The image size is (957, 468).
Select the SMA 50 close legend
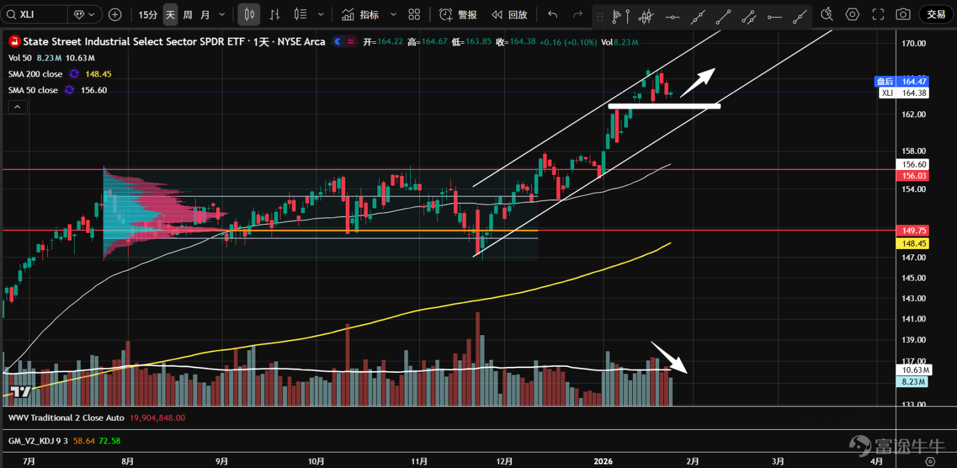click(x=33, y=90)
